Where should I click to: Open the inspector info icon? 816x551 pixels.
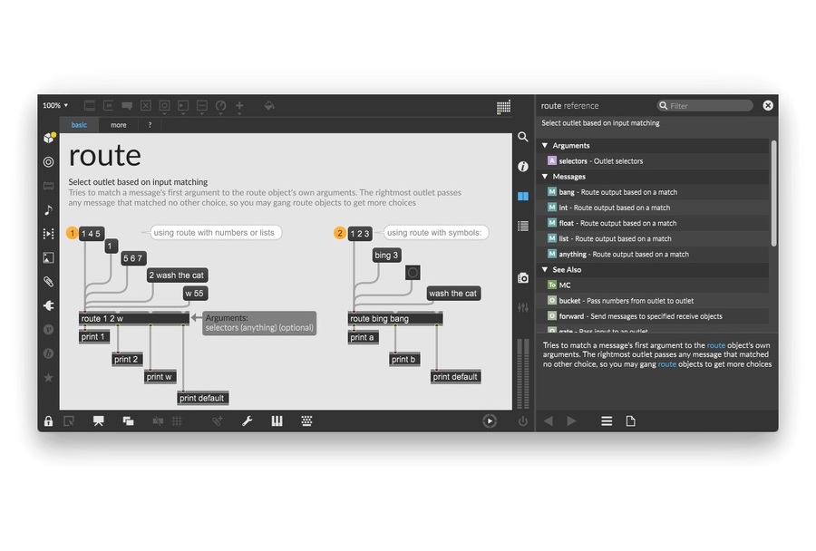point(523,167)
